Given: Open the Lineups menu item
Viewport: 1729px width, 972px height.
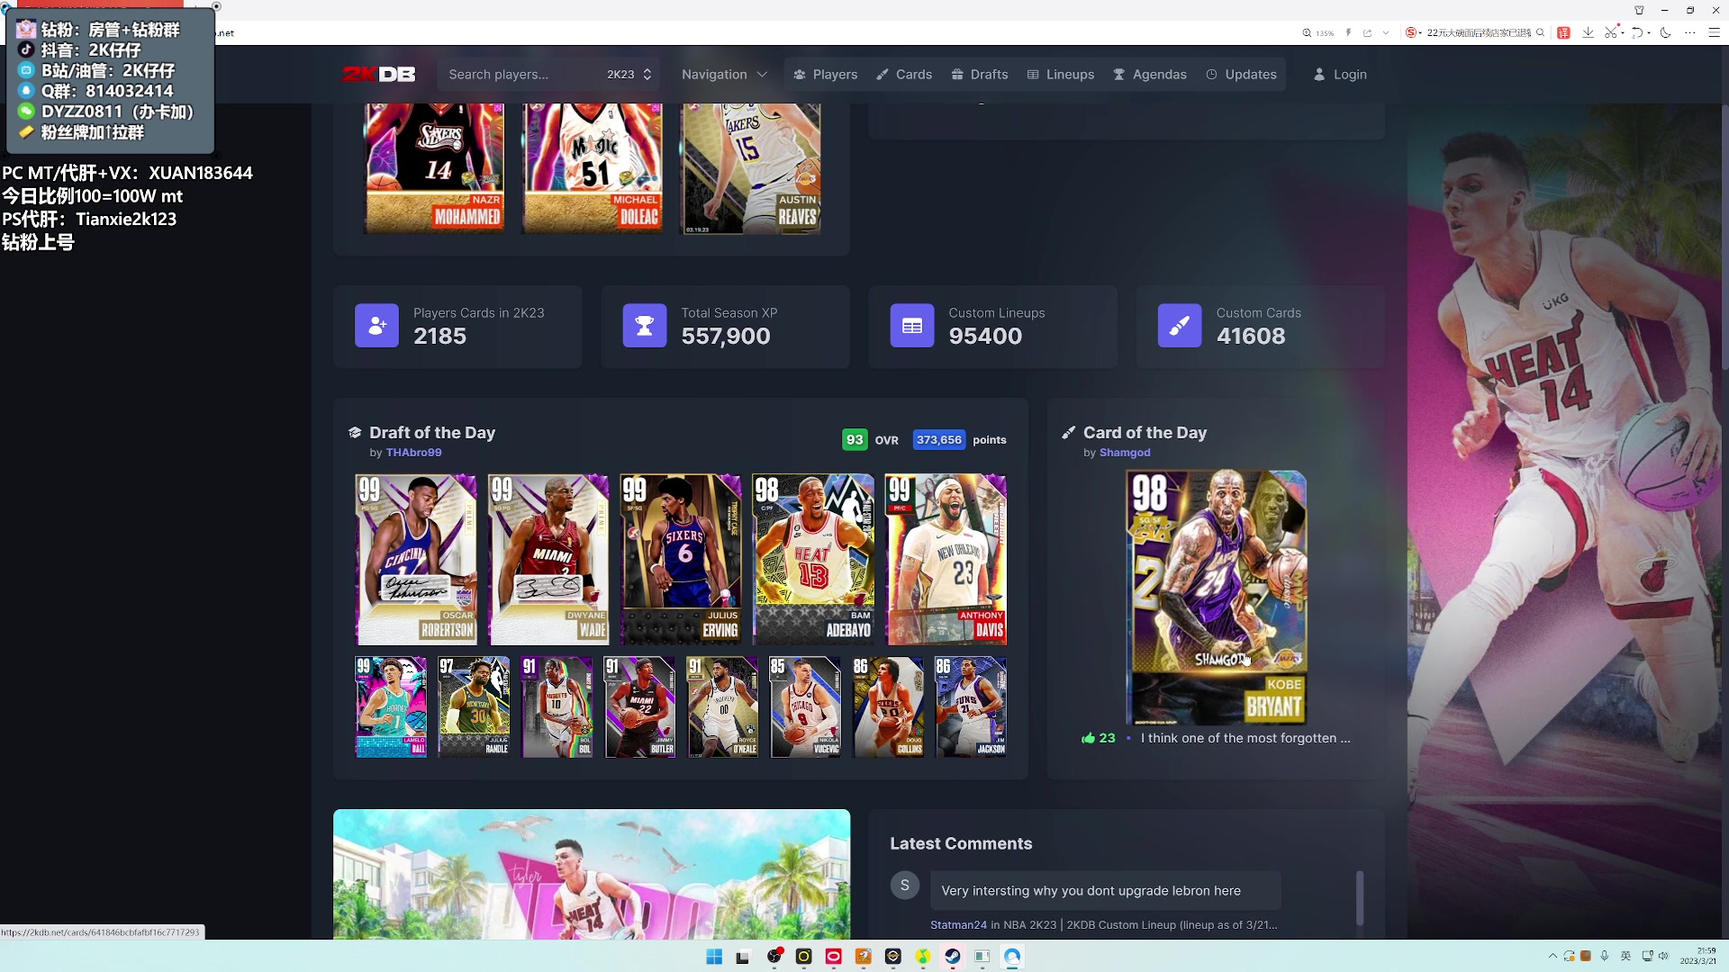Looking at the screenshot, I should click(1061, 74).
